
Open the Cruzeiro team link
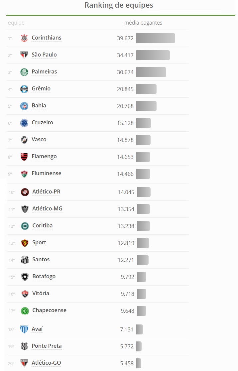(x=42, y=123)
